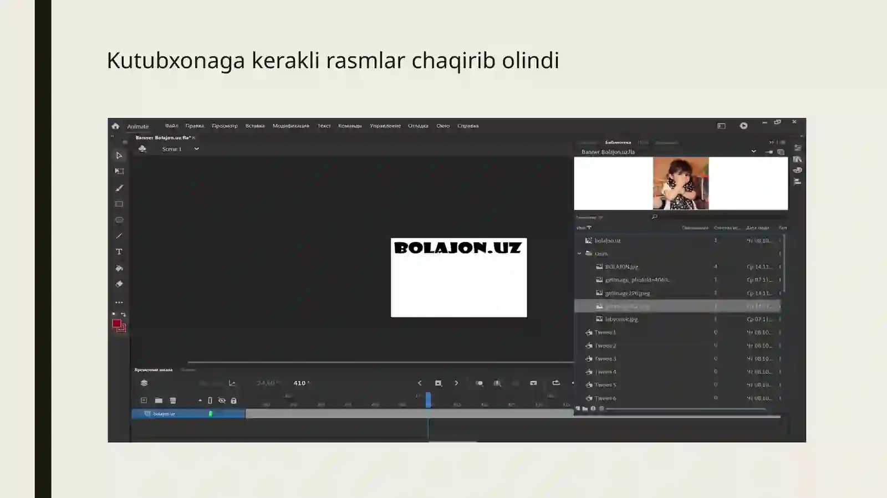The image size is (887, 498).
Task: Click the BOLAJON.UZ text on stage
Action: [x=458, y=248]
